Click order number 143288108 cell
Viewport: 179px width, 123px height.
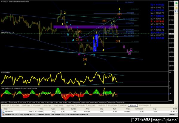9,112
